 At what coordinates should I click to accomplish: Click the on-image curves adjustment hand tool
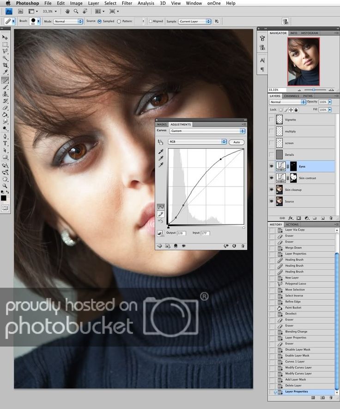[x=160, y=142]
